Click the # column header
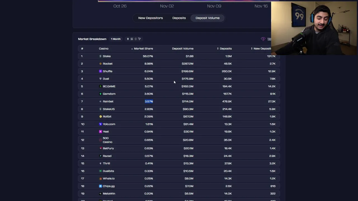 (x=82, y=49)
